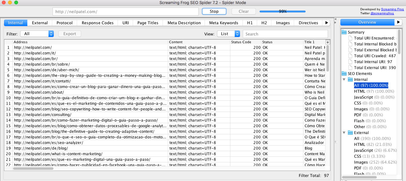The image size is (406, 181).
Task: Click the Overview panel horizontal scrollbar
Action: (x=359, y=177)
